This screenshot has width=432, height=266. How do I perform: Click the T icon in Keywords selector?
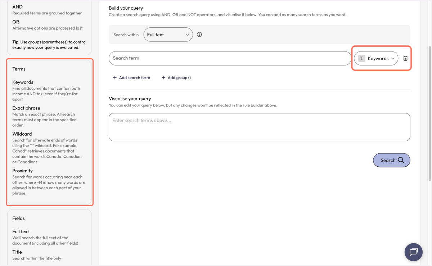[x=362, y=58]
